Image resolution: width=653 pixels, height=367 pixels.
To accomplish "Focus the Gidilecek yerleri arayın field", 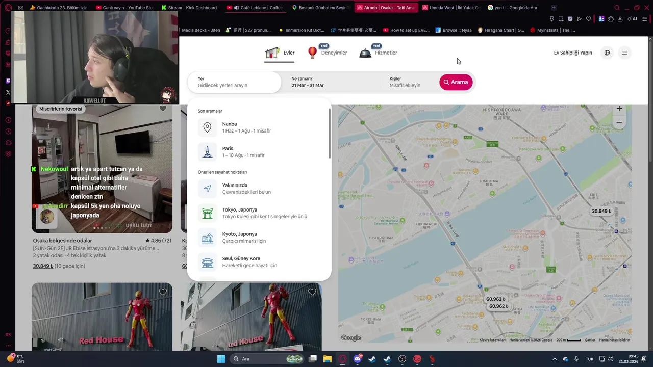I will tap(234, 82).
